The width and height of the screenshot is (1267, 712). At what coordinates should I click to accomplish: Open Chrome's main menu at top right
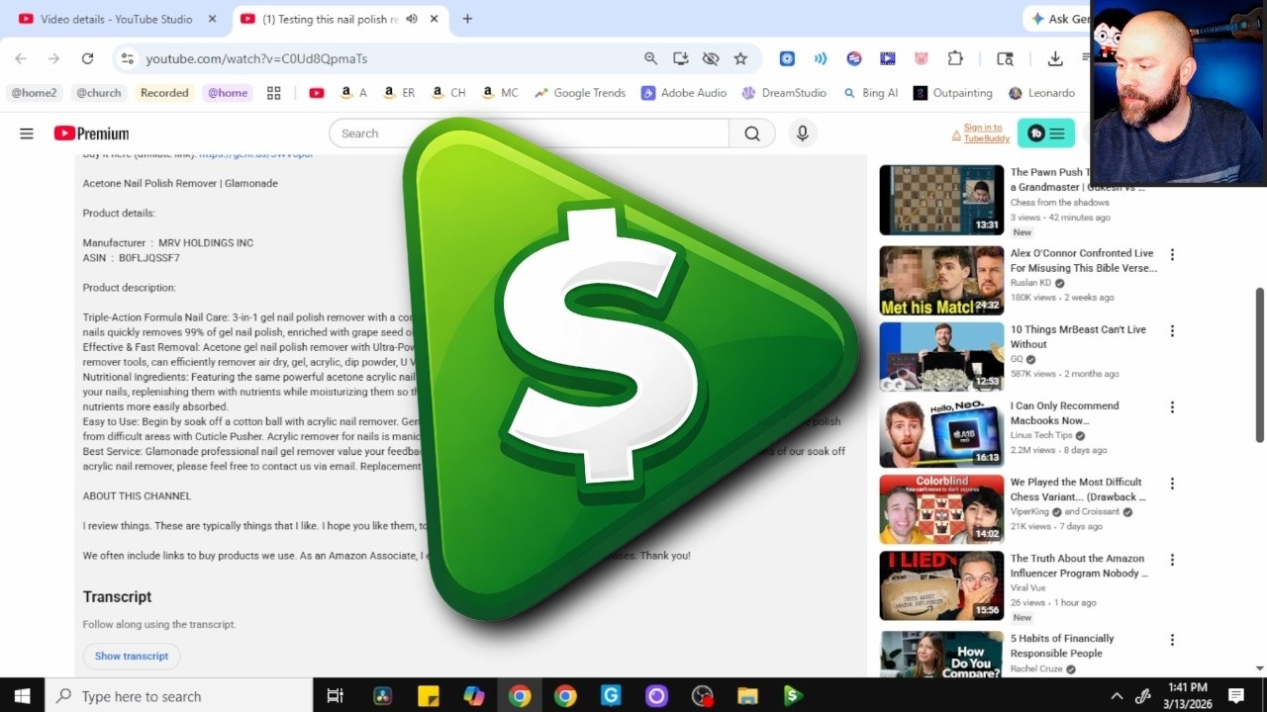click(1086, 58)
